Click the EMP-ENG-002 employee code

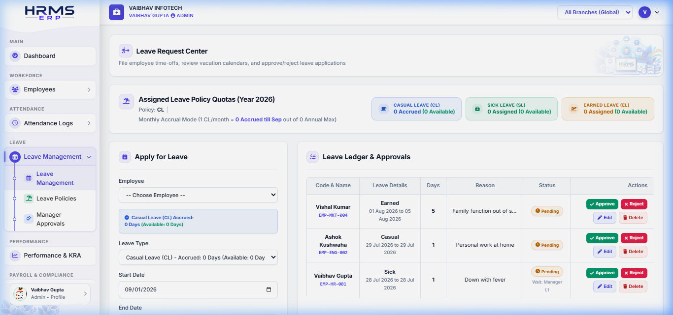click(x=333, y=253)
